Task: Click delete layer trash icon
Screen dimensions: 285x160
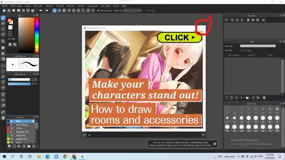Action: tap(264, 97)
